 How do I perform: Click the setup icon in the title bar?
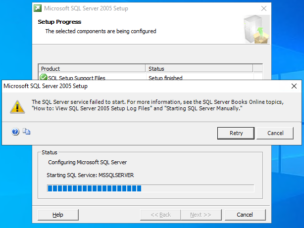[38, 8]
